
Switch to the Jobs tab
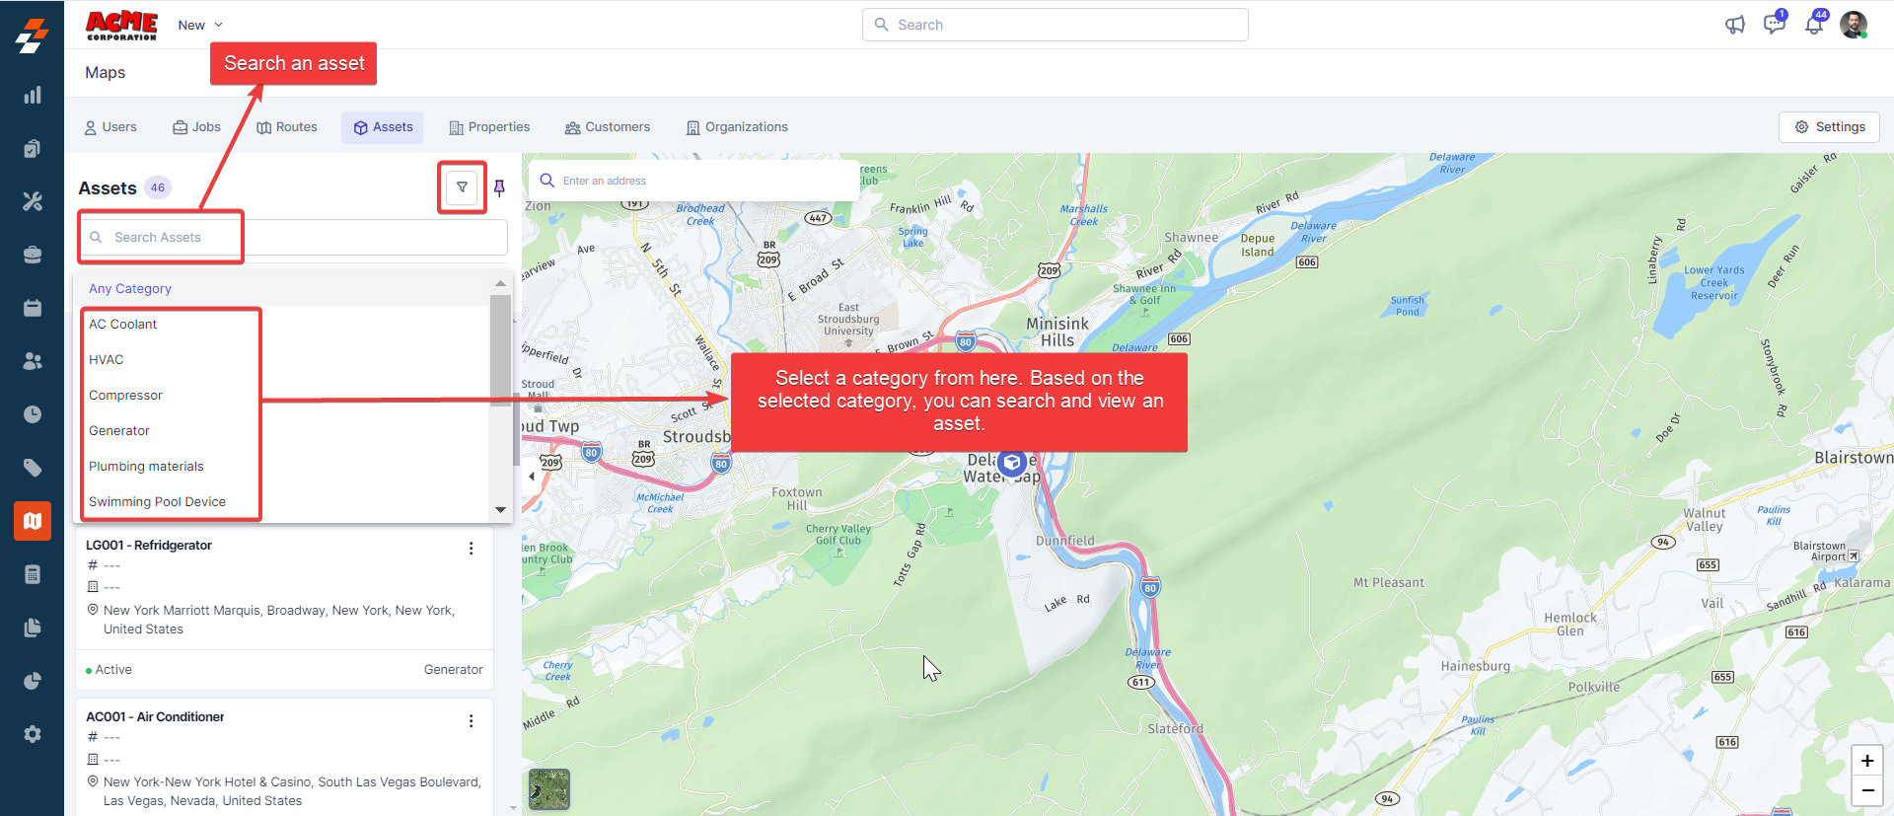pyautogui.click(x=196, y=127)
